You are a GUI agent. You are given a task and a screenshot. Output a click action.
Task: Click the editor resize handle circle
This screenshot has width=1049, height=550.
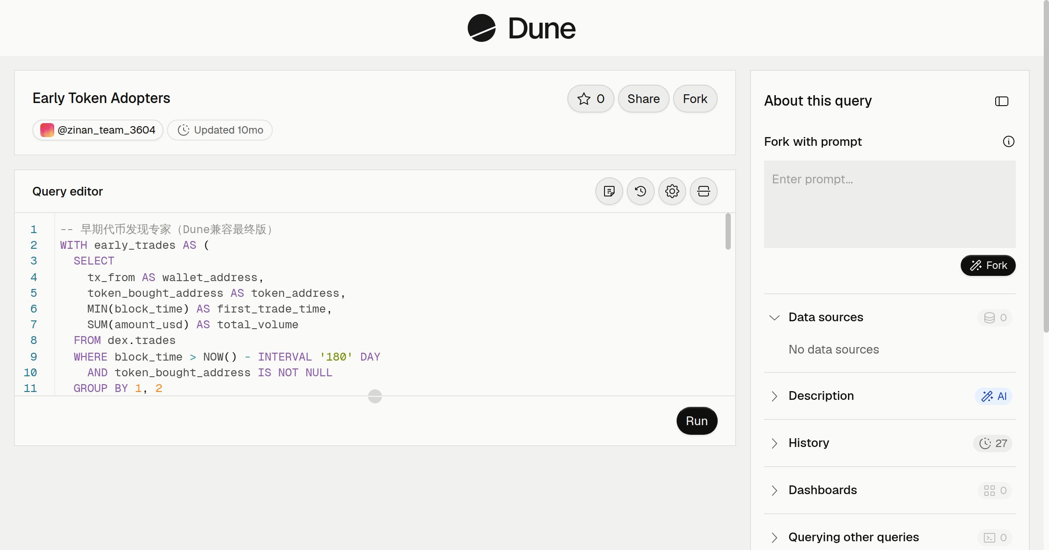375,396
